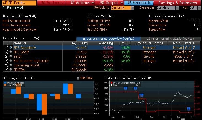This screenshot has height=120, width=202.
Task: Click the Q4/13 Est column header
Action: (75, 43)
